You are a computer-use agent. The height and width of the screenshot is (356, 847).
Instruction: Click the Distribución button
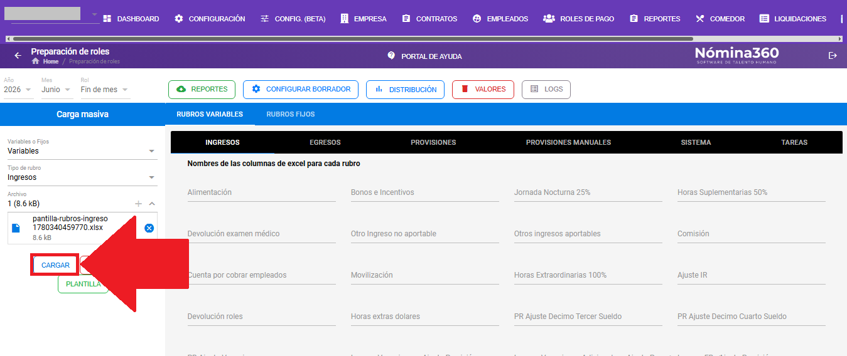pos(405,90)
